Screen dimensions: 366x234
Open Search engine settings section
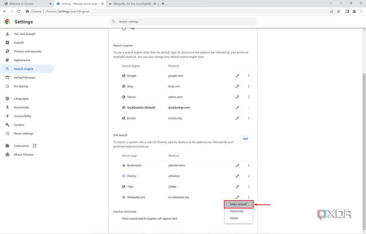tap(27, 69)
